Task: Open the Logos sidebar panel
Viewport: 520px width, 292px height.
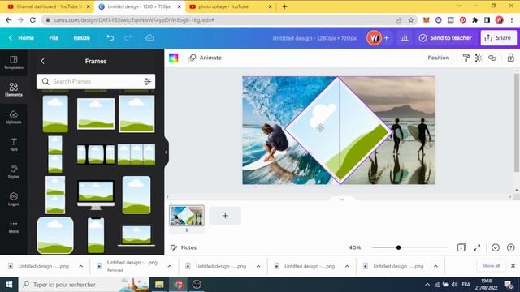Action: pyautogui.click(x=14, y=200)
